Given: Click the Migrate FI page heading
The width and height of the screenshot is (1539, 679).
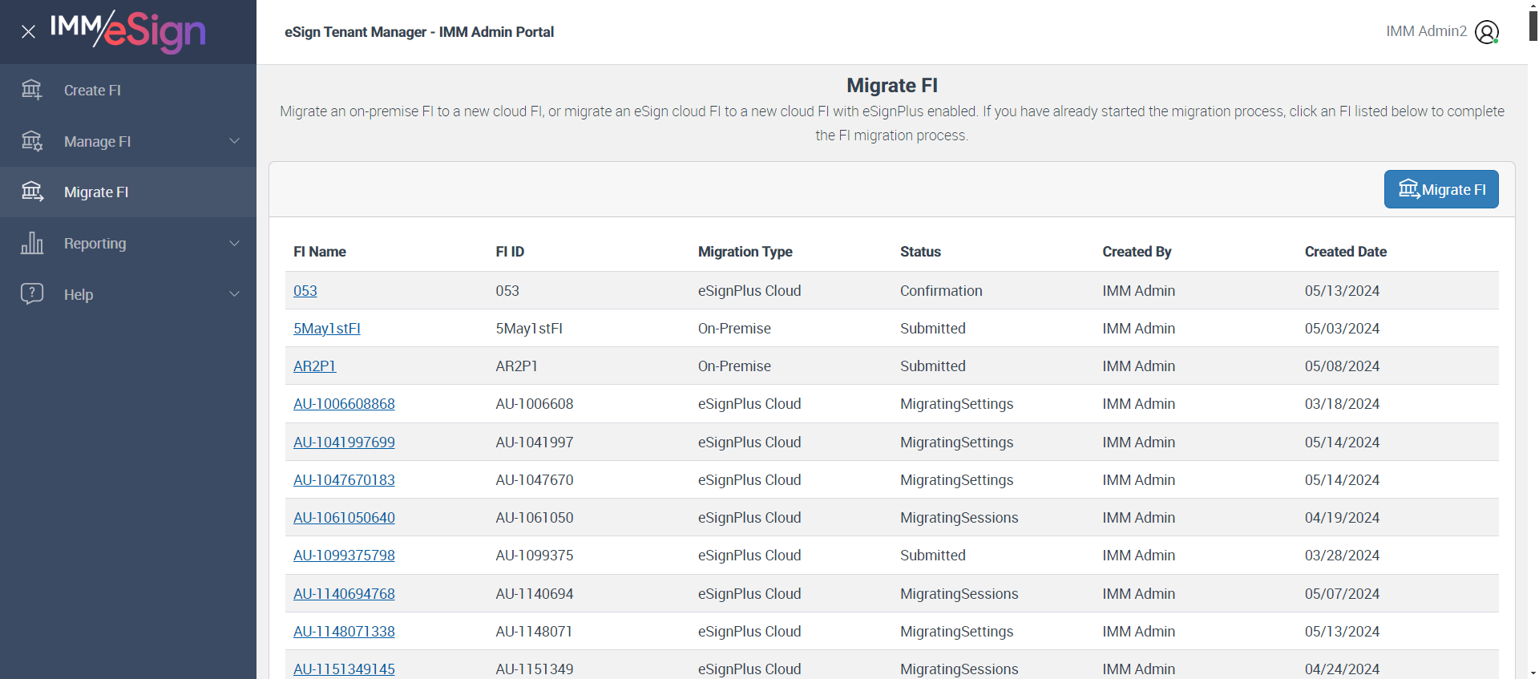Looking at the screenshot, I should pyautogui.click(x=892, y=86).
